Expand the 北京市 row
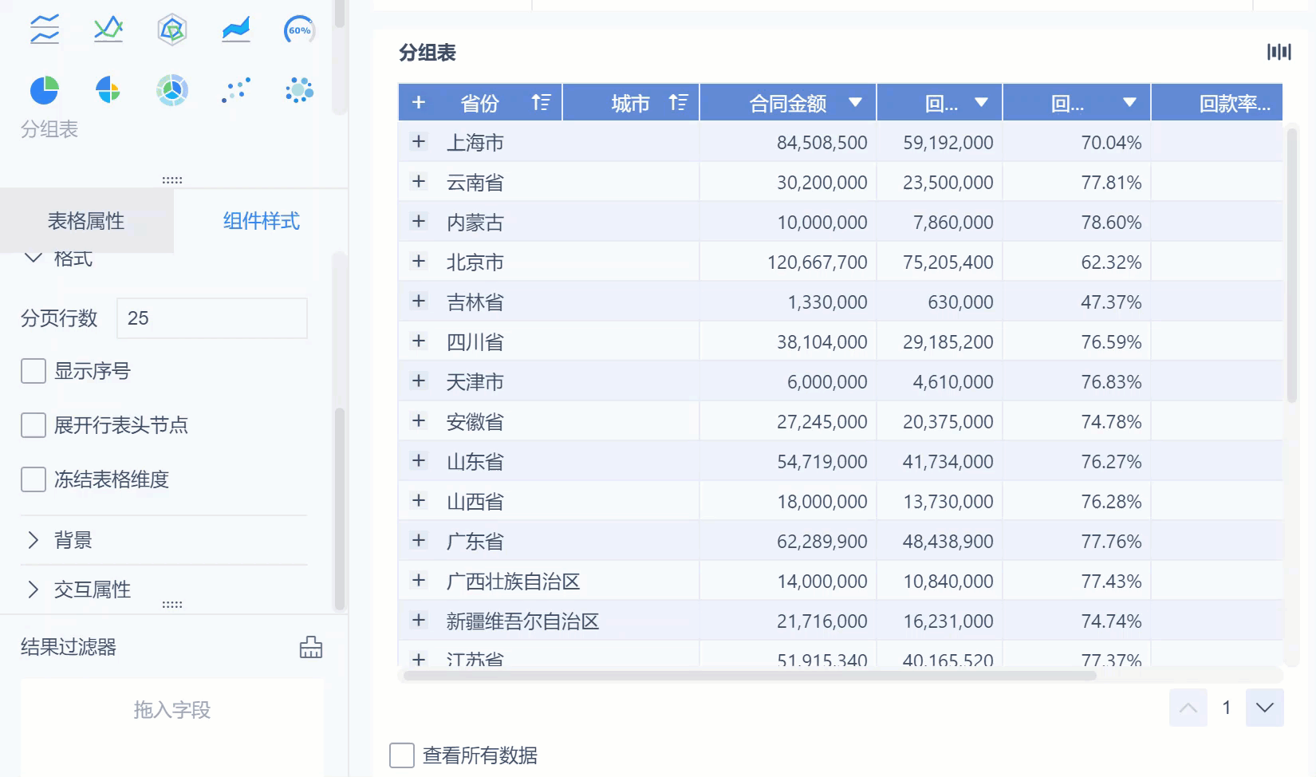Screen dimensions: 1316x777 click(419, 261)
